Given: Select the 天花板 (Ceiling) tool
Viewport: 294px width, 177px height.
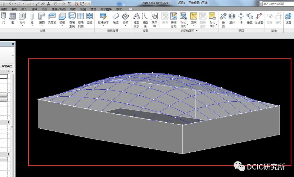Looking at the screenshot, I should pyautogui.click(x=52, y=18).
